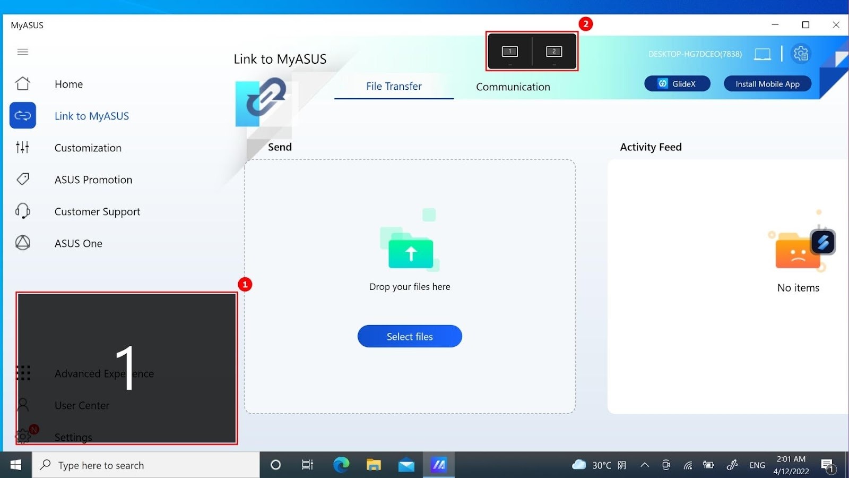Open the Link to MyASUS settings gear
849x478 pixels.
[x=801, y=54]
